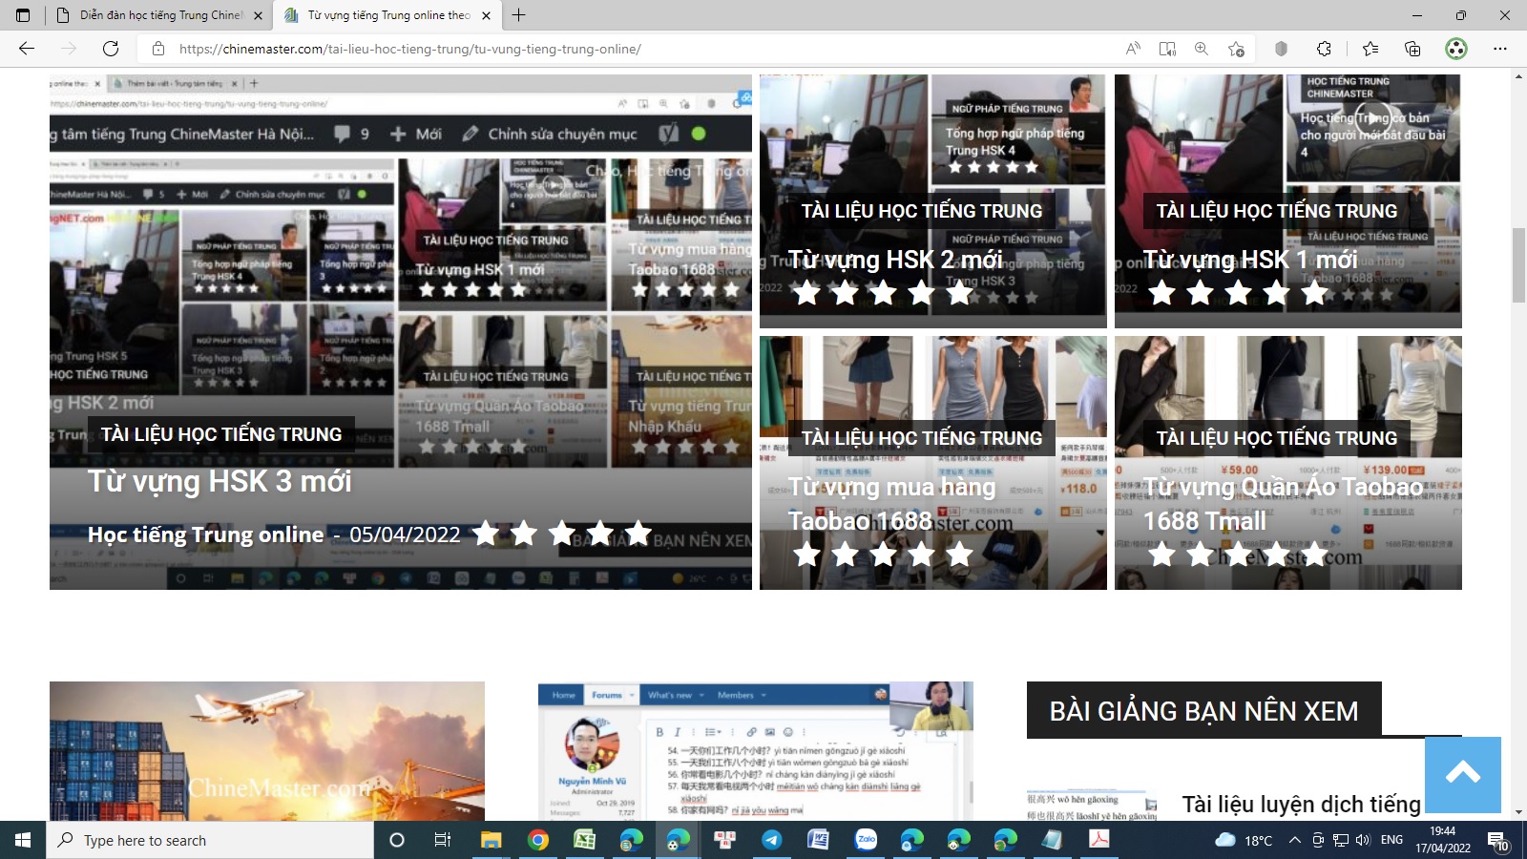Open the Read aloud icon in address bar

(x=1133, y=49)
